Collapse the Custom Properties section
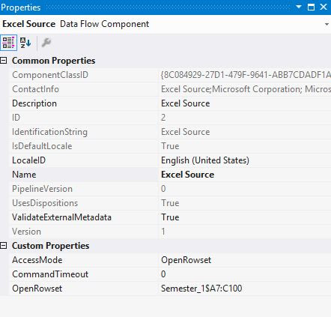 (x=4, y=246)
